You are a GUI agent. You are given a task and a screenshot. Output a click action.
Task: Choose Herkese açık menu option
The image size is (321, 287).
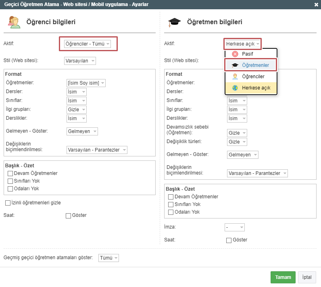click(x=256, y=87)
